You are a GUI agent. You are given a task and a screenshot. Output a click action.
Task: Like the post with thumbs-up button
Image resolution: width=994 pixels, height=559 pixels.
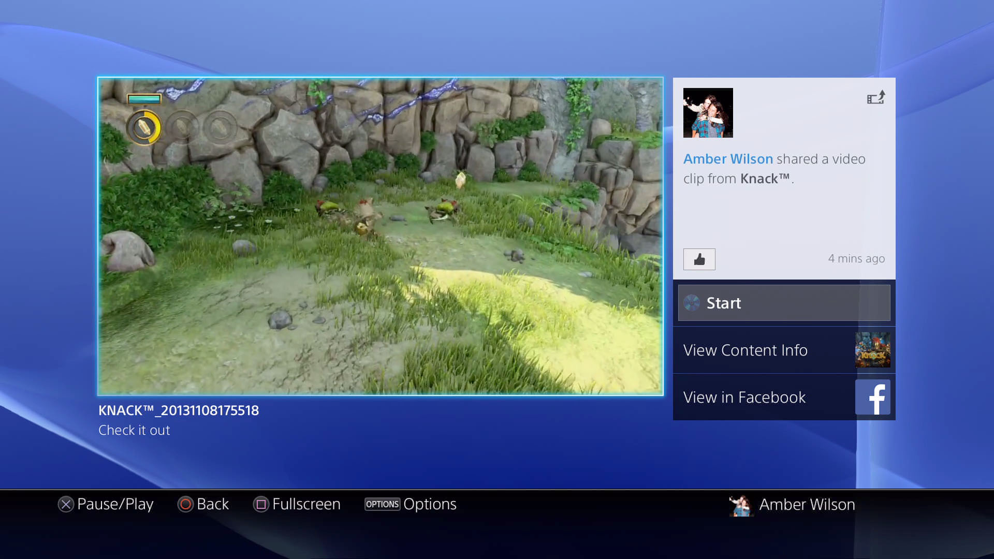point(699,259)
